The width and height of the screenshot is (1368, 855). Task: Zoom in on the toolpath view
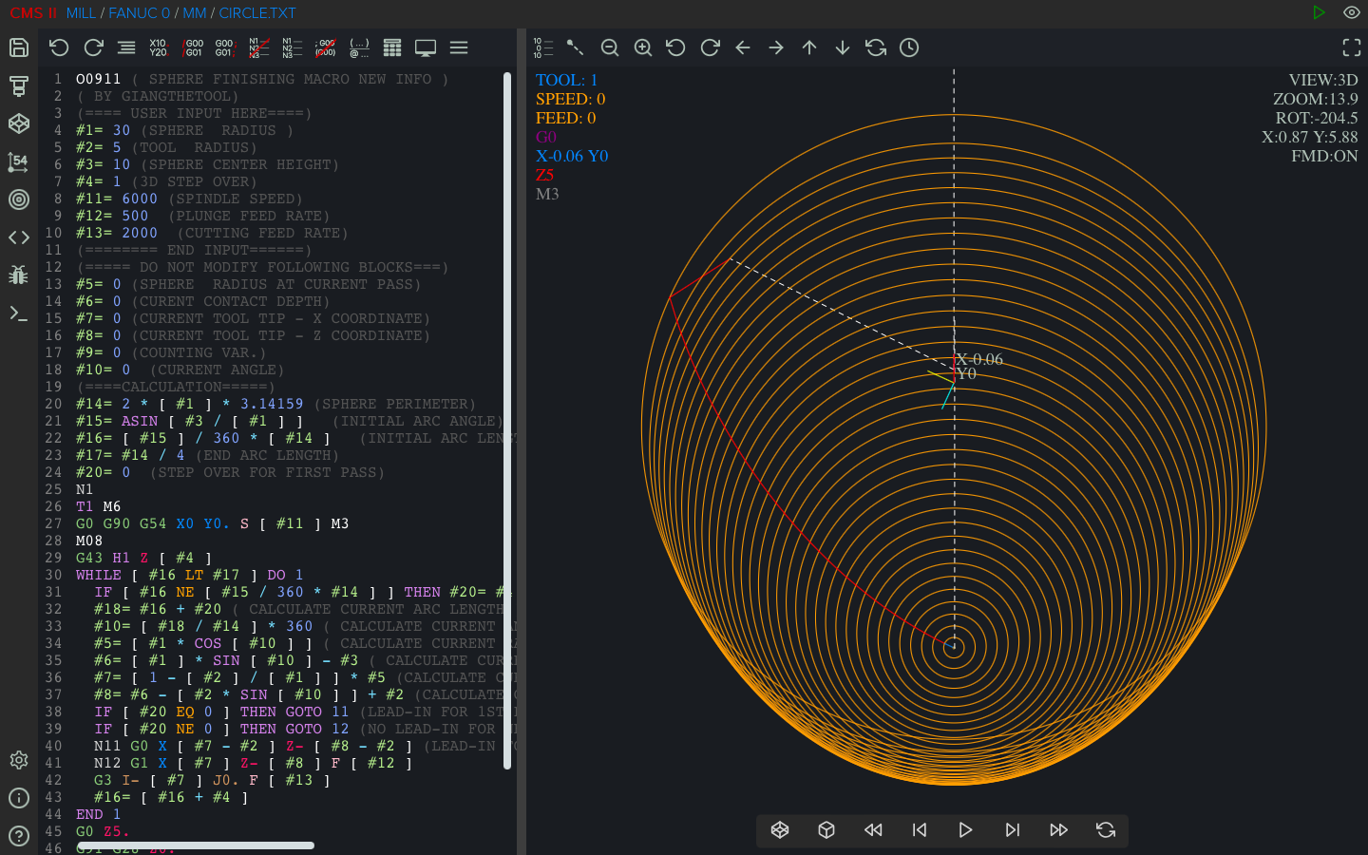[x=643, y=47]
